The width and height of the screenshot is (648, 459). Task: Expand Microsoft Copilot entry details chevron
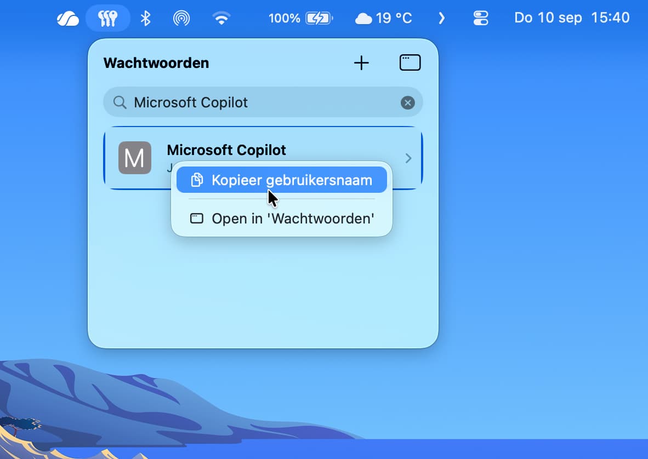click(x=408, y=158)
